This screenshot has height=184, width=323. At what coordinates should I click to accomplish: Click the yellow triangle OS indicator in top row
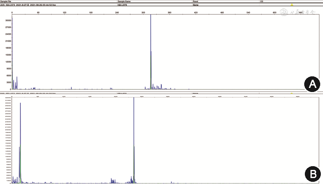point(292,5)
